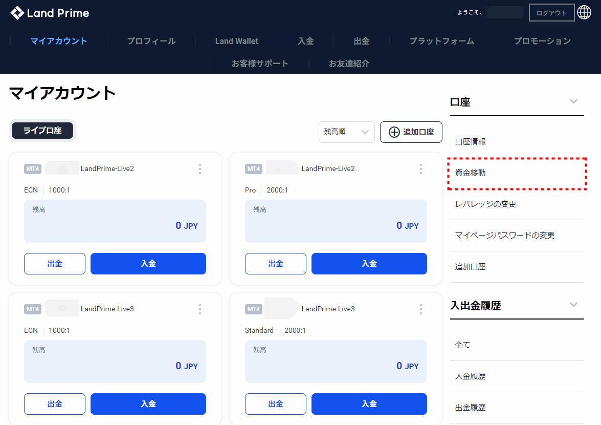Screen dimensions: 601x425
Task: Collapse the 入出金履歴 sidebar section
Action: pos(573,305)
